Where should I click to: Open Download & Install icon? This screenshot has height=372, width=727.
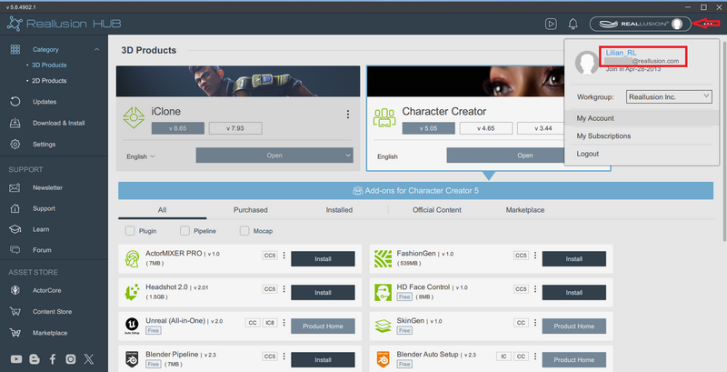click(15, 123)
